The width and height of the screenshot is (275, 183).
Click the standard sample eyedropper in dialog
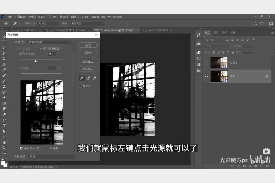pyautogui.click(x=82, y=78)
